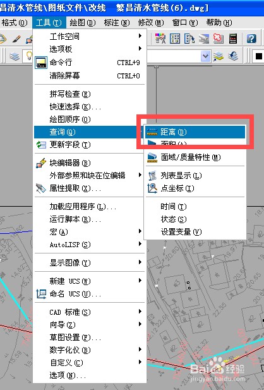Screen dimensions: 264x390
Task: Choose 点坐标(I) in the query submenu
Action: click(195, 188)
